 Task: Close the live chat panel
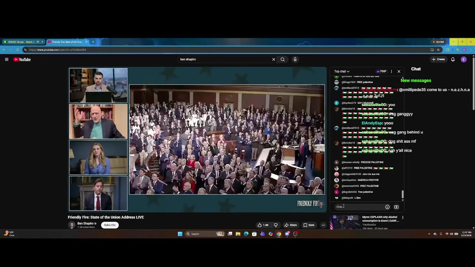(399, 71)
